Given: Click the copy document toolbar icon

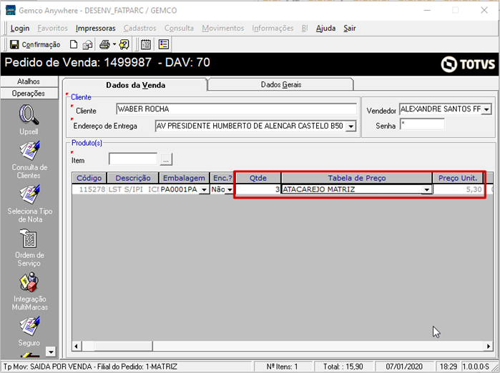Looking at the screenshot, I should pos(87,44).
